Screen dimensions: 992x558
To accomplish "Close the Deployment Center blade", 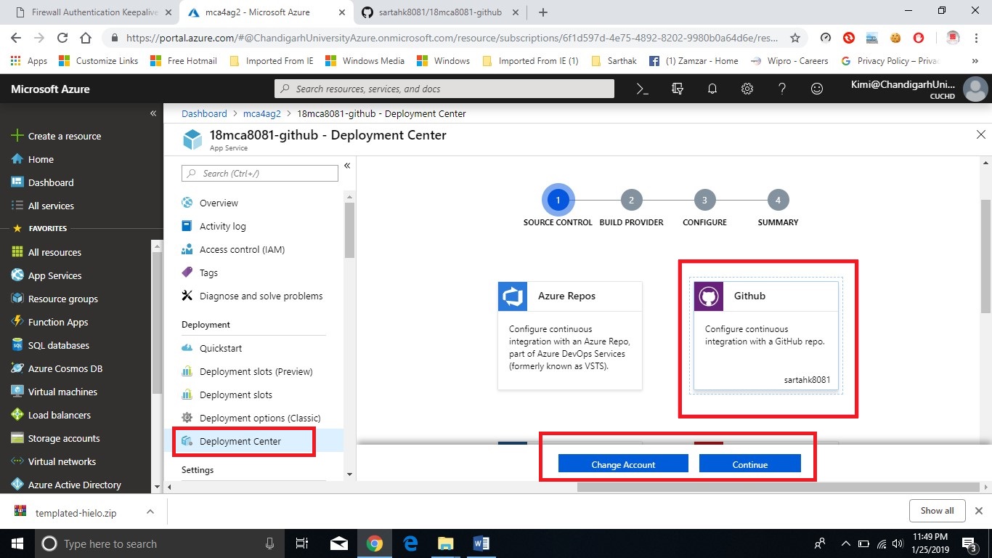I will point(980,134).
